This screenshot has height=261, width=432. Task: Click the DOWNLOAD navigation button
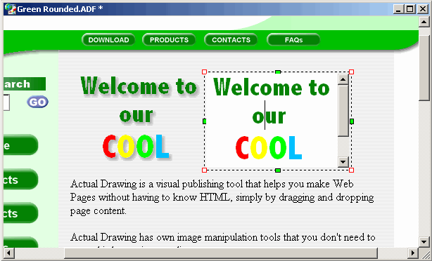108,40
